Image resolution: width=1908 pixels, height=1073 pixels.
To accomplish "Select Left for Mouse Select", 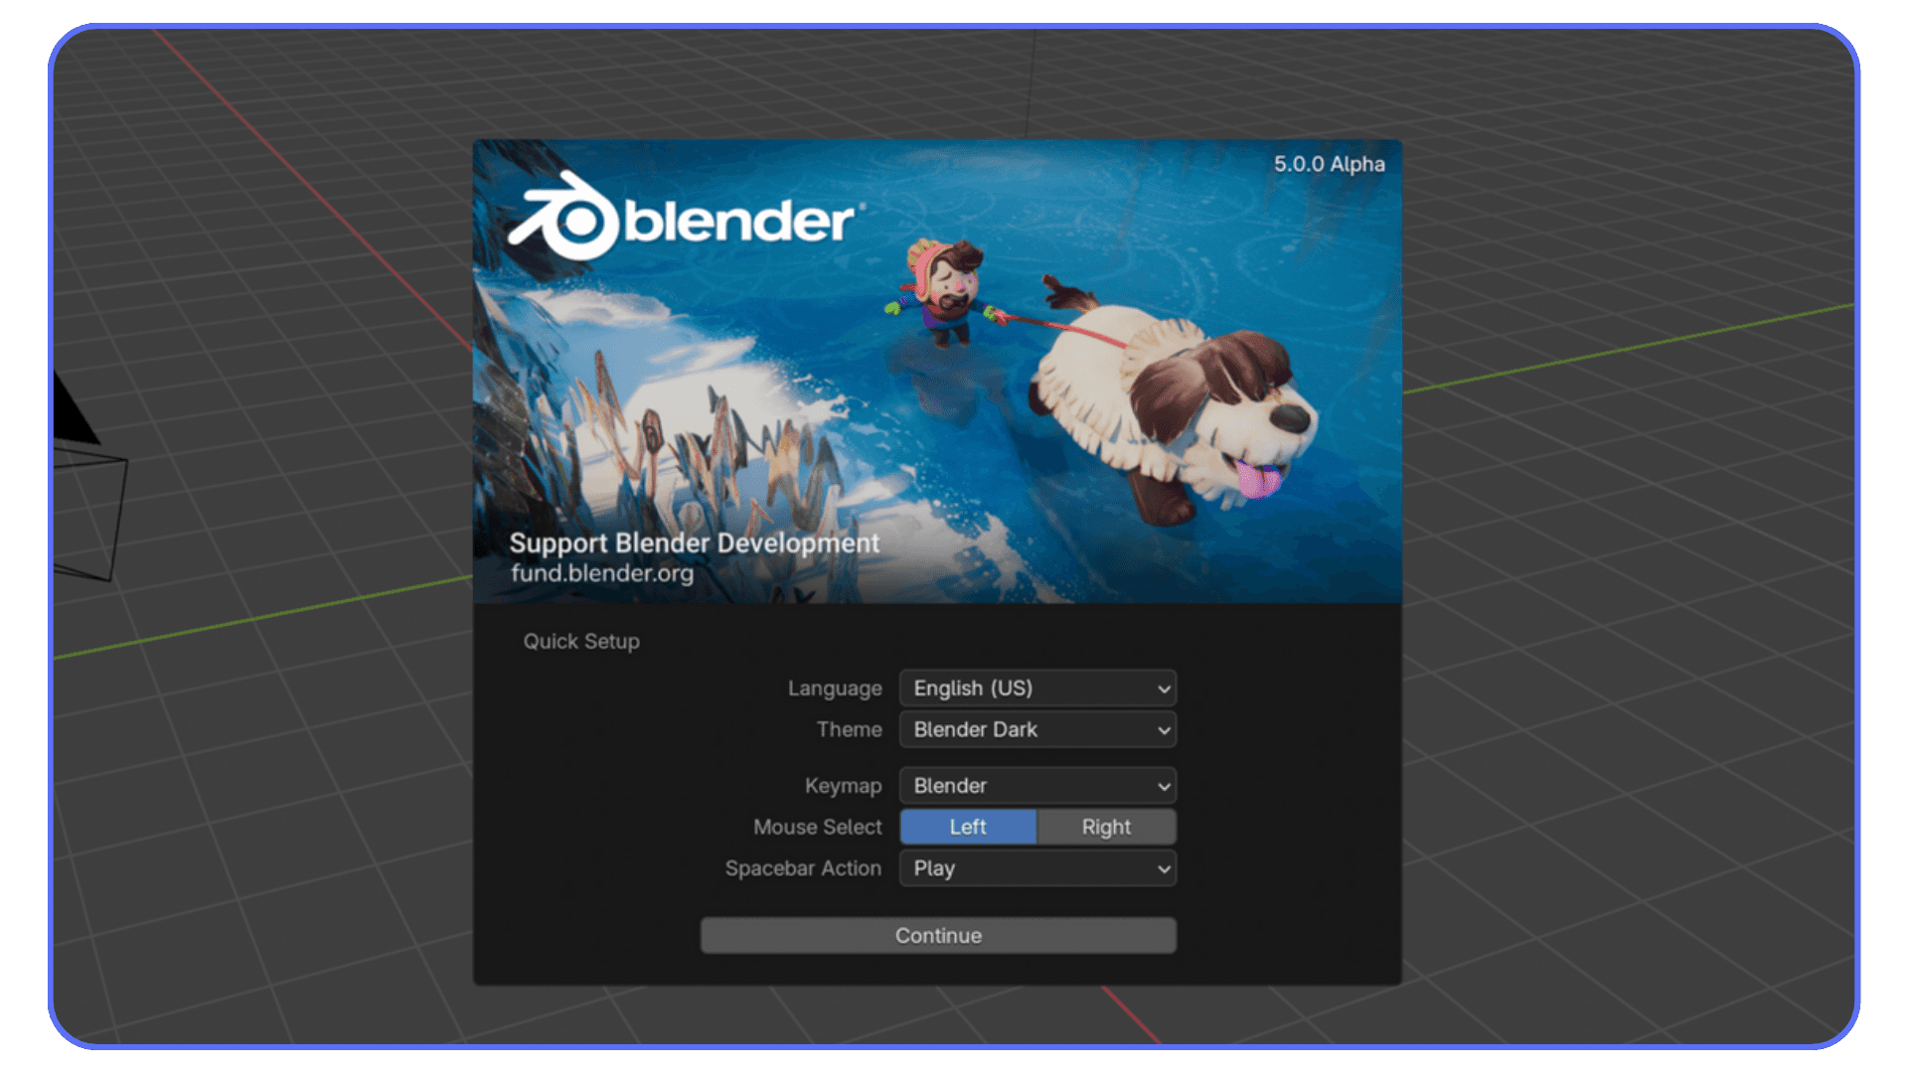I will pos(968,827).
